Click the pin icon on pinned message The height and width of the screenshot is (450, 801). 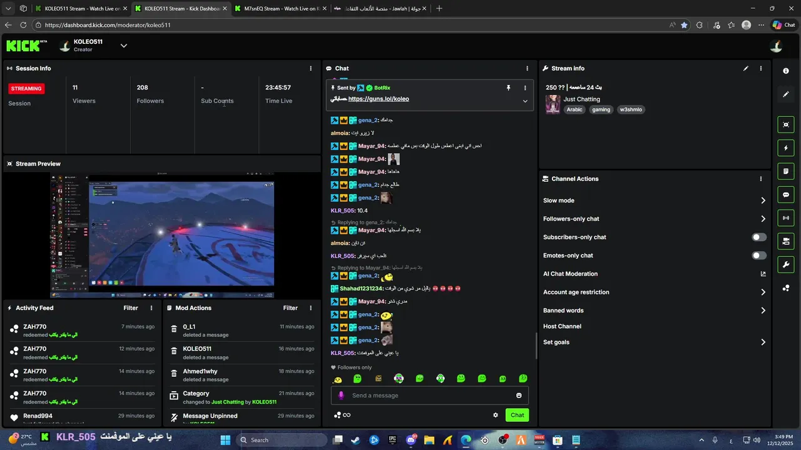click(509, 88)
